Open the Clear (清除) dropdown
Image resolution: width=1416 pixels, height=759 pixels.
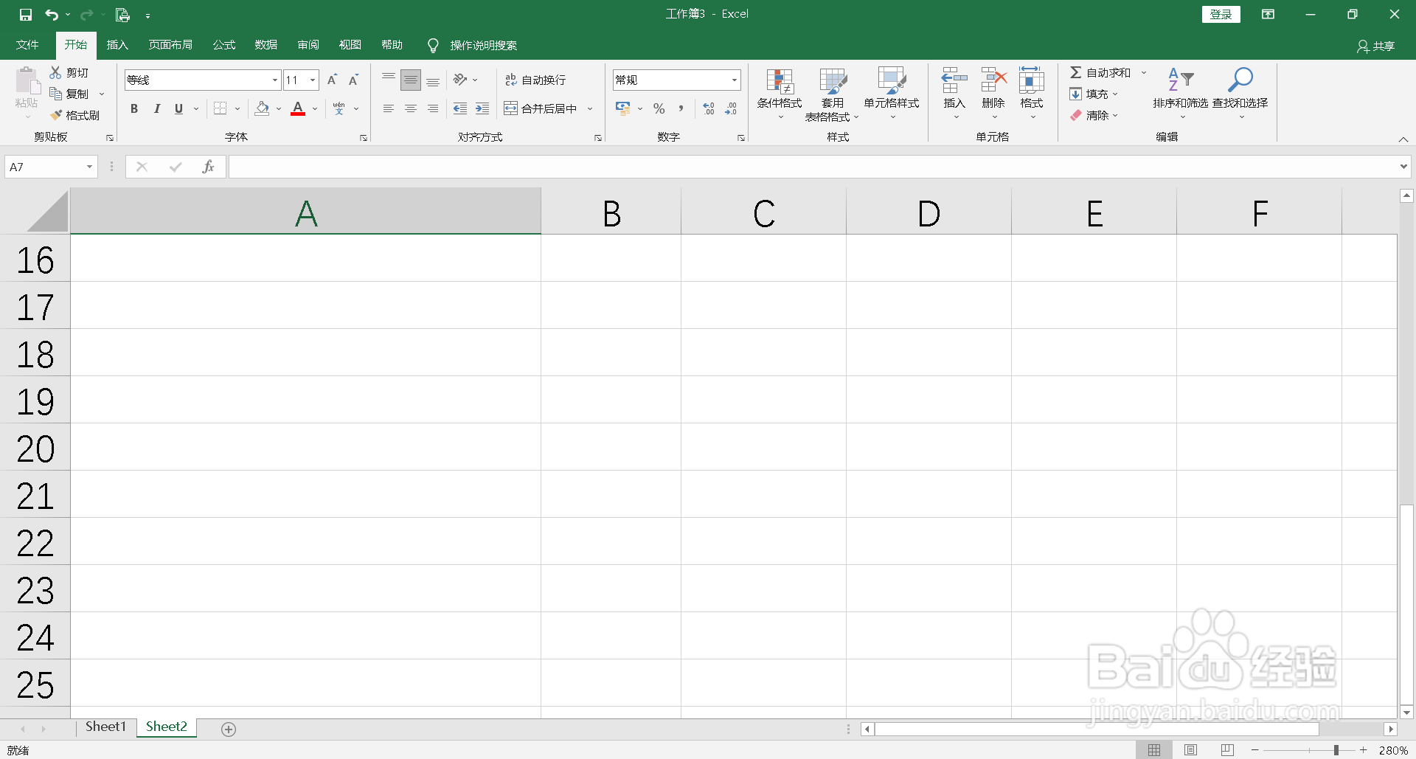point(1094,115)
